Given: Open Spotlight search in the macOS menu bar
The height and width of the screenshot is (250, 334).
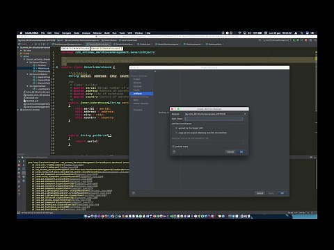Looking at the screenshot, I should pos(302,33).
